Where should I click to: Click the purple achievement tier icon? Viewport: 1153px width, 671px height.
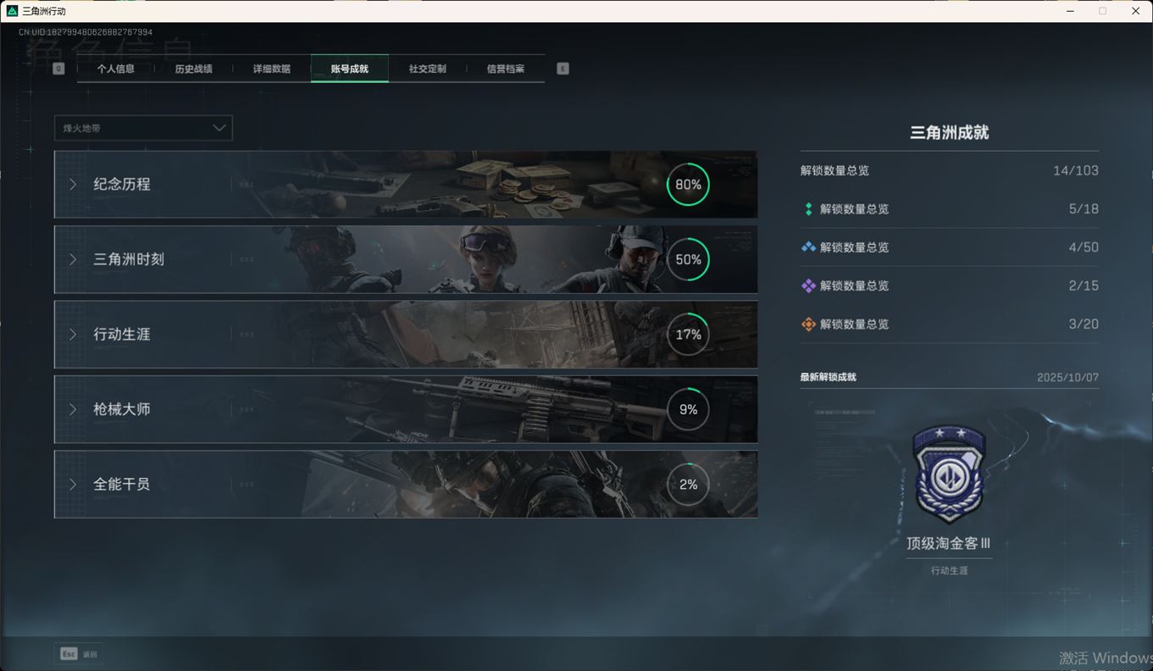pos(808,286)
